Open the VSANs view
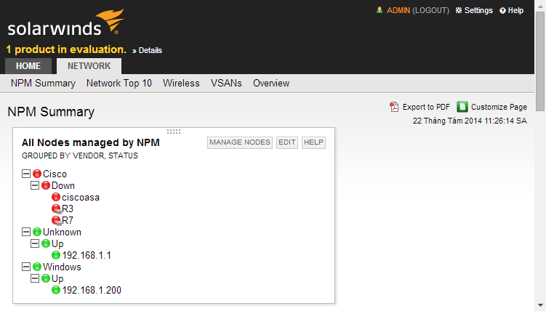The width and height of the screenshot is (546, 311). pyautogui.click(x=226, y=83)
